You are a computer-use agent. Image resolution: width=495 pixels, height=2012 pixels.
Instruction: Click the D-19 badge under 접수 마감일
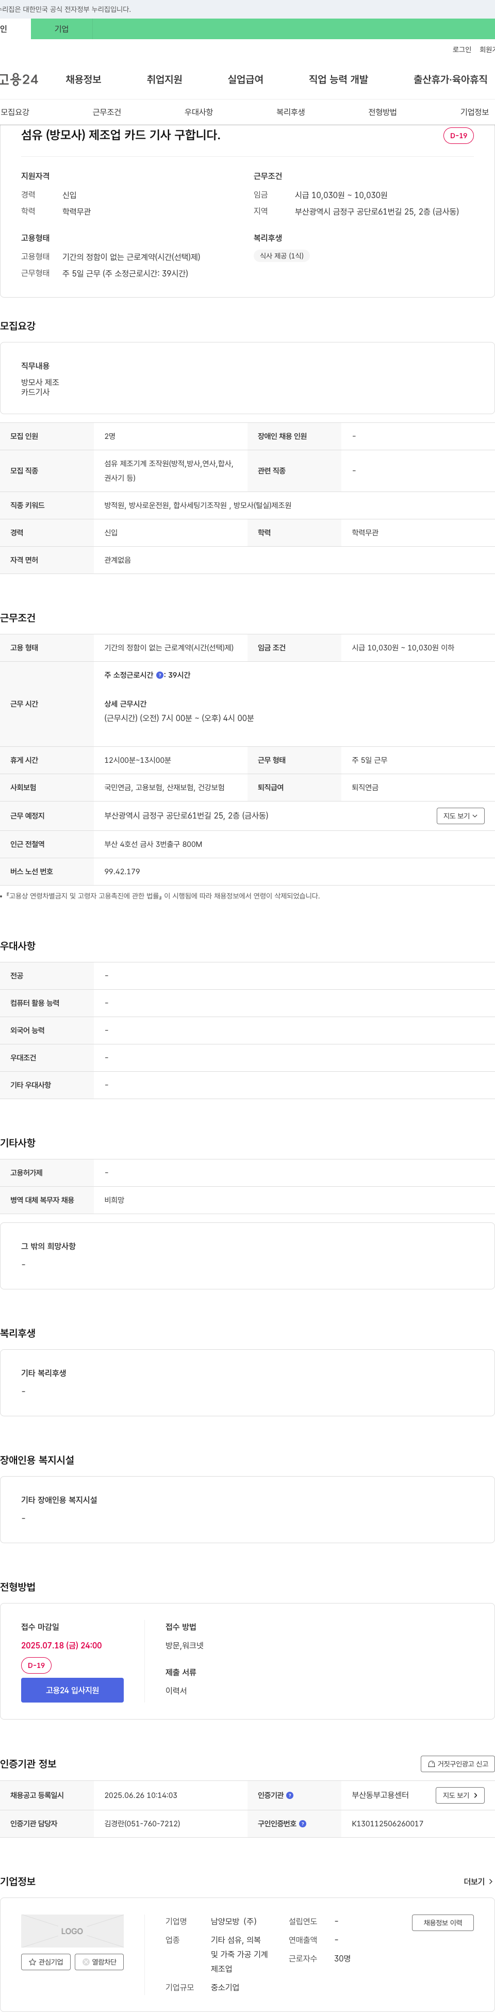pos(36,1665)
